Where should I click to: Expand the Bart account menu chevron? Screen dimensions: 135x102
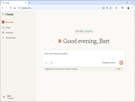[32, 97]
